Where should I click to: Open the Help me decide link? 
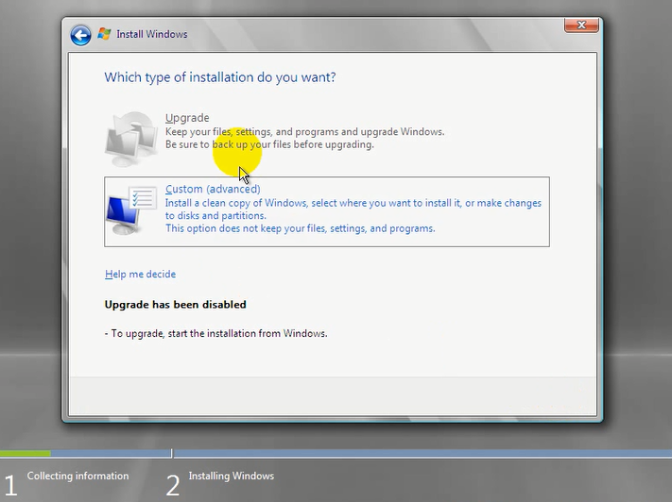click(x=141, y=274)
